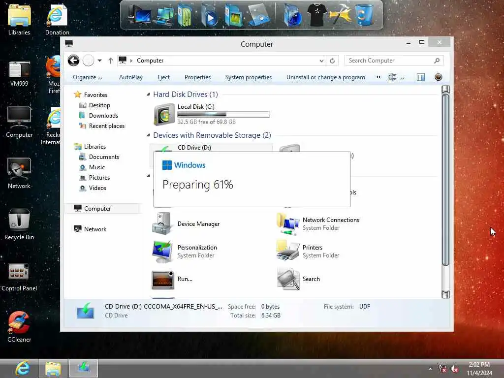This screenshot has width=504, height=378.
Task: Open the Donation desktop shortcut
Action: [57, 19]
